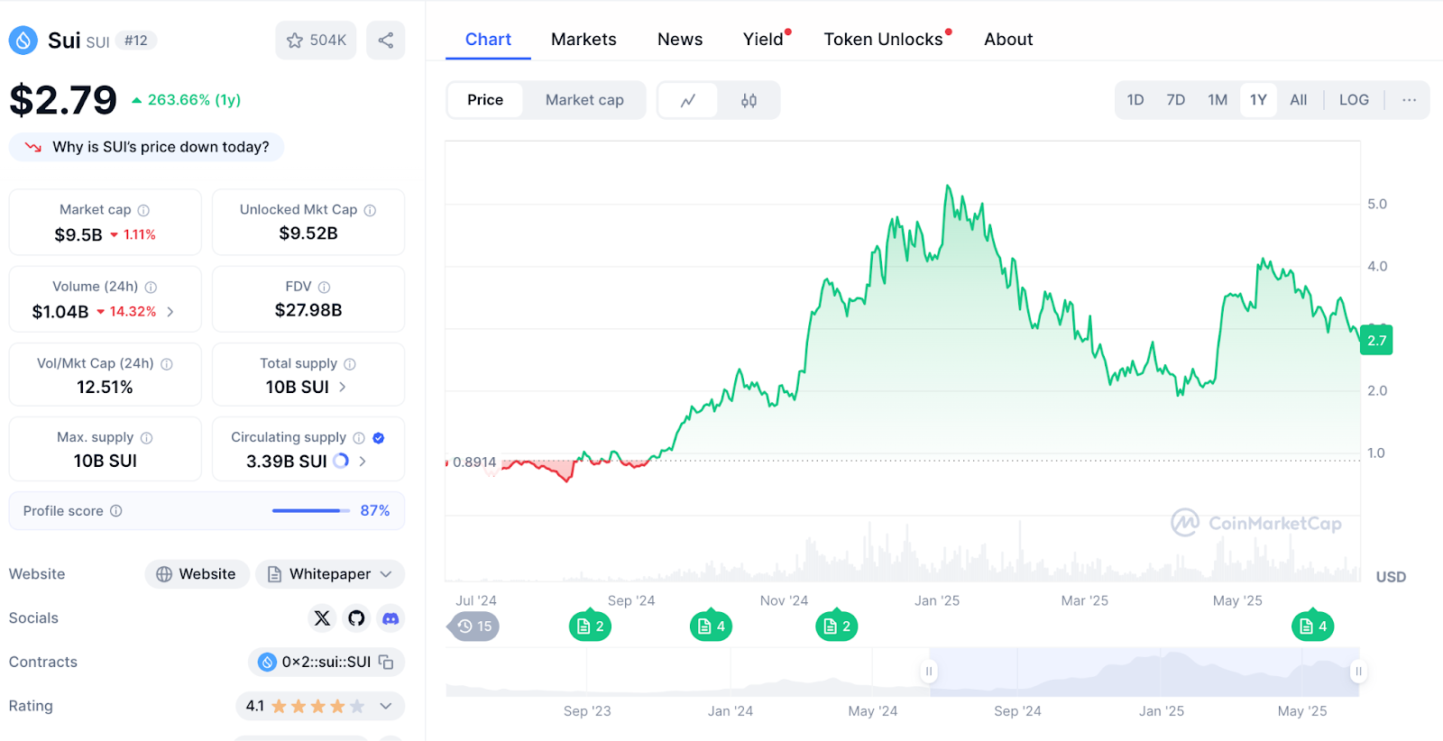Open the Website link button

(197, 574)
